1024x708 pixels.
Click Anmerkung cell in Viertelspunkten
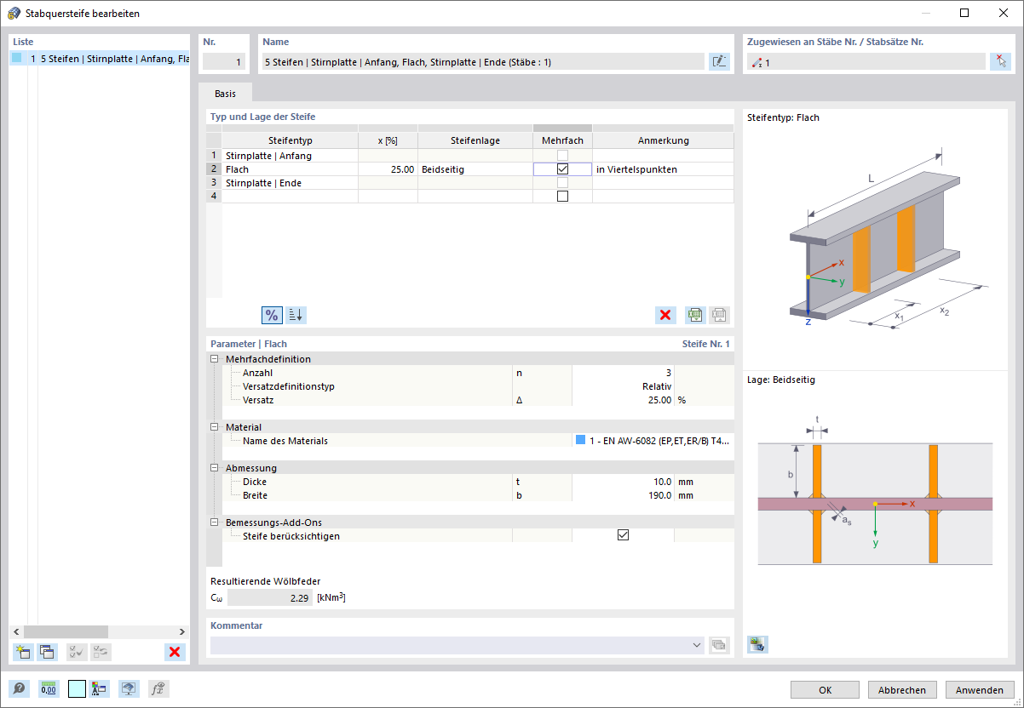663,169
